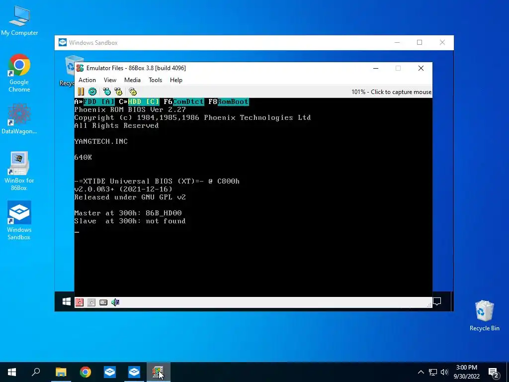The image size is (509, 382).
Task: Open taskbar search magnifier
Action: click(x=36, y=372)
